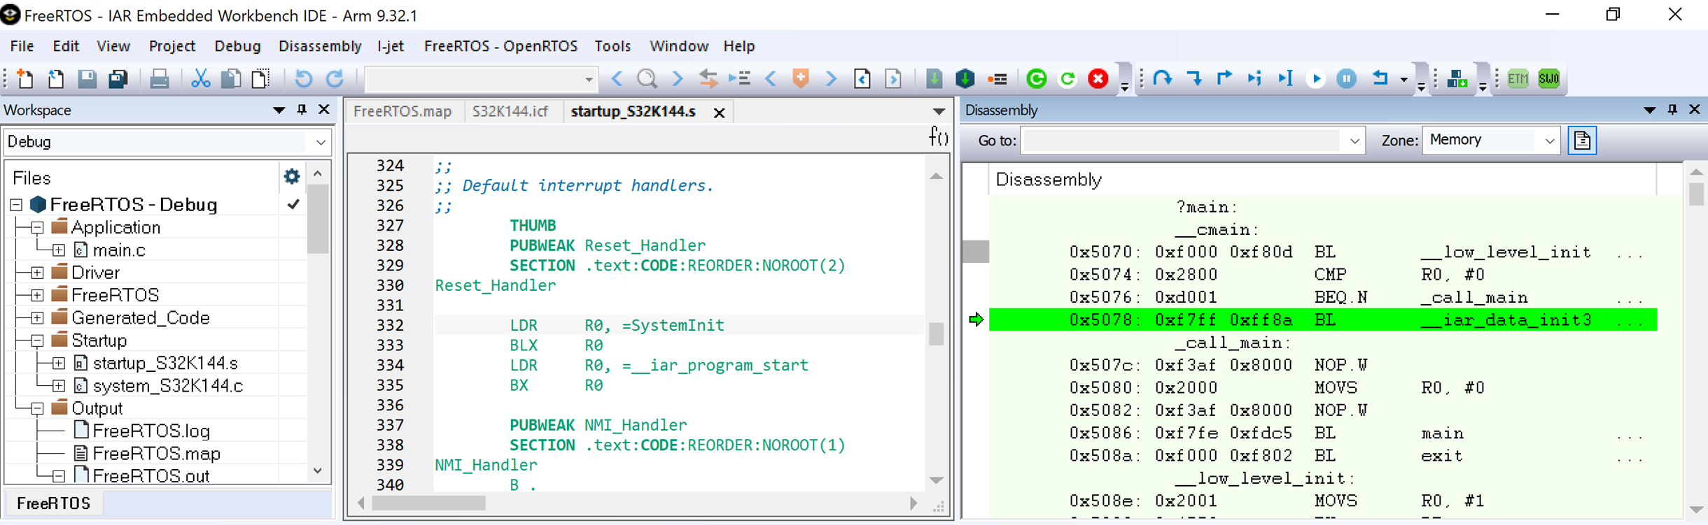Restart debugger with green circular icon
1708x525 pixels.
click(x=1037, y=79)
